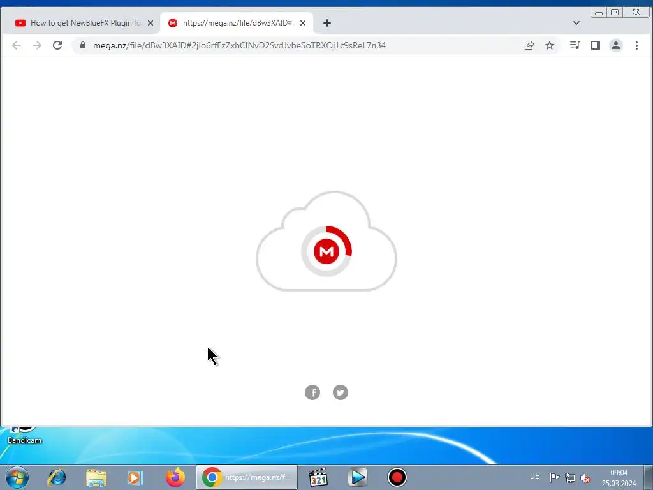Launch Internet Explorer from taskbar
Viewport: 653px width, 490px height.
coord(57,477)
